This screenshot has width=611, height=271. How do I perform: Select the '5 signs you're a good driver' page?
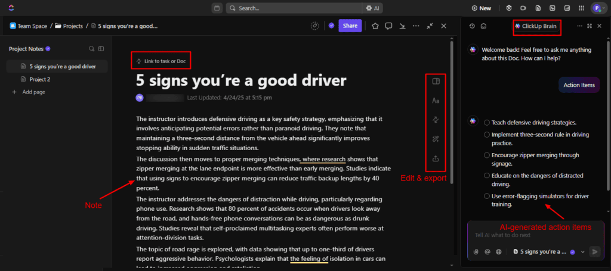click(57, 67)
